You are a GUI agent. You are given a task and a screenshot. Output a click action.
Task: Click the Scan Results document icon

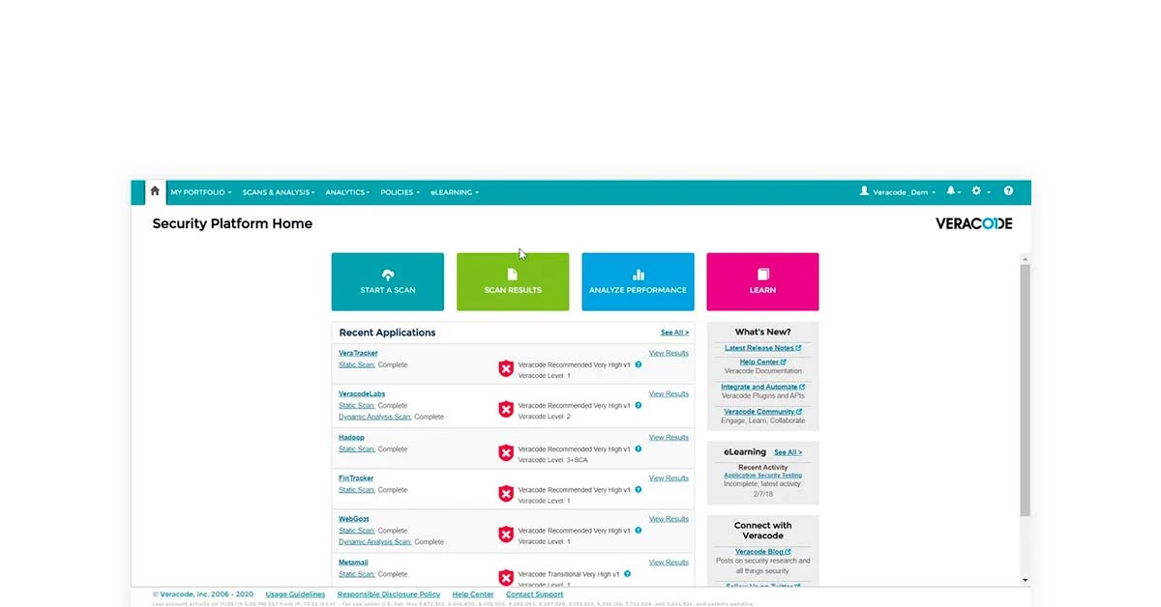point(513,275)
